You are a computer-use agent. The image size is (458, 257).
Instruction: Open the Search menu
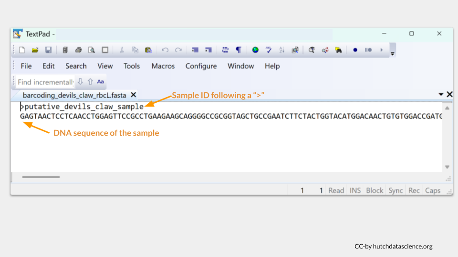(76, 66)
